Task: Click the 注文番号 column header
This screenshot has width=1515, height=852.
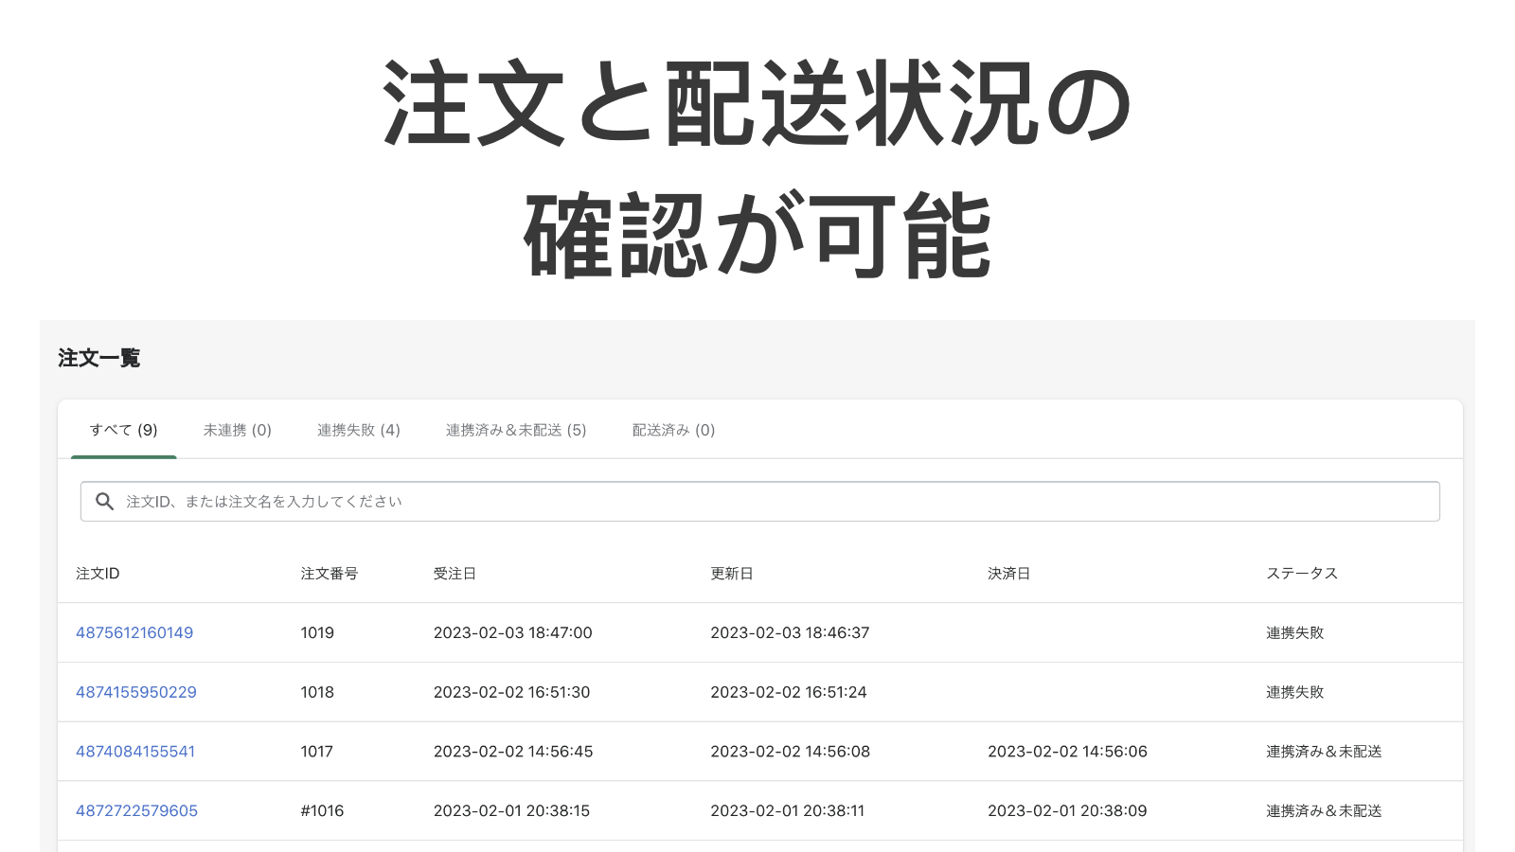Action: 329,573
